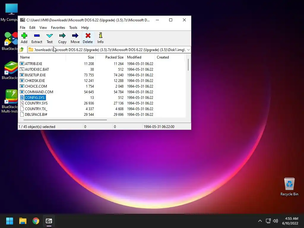
Task: Open Recycle Bin on desktop
Action: tap(289, 187)
